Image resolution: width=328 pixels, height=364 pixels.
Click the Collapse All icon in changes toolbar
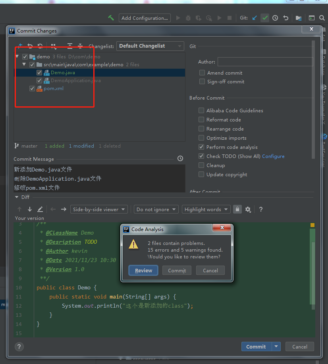80,46
